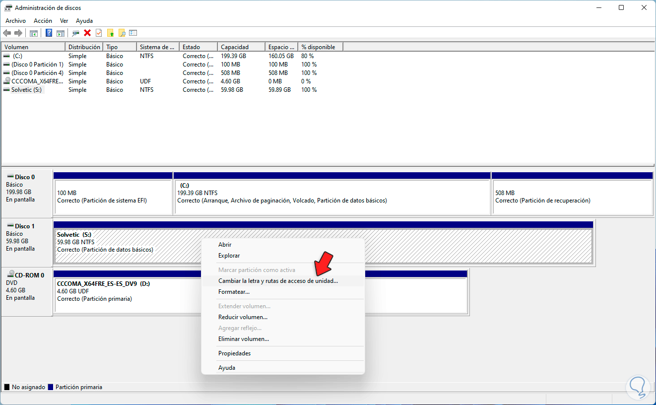Toggle the console tree pane icon
The image size is (656, 405).
34,33
